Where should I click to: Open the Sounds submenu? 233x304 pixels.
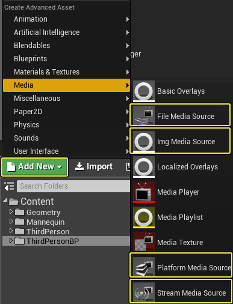click(66, 138)
